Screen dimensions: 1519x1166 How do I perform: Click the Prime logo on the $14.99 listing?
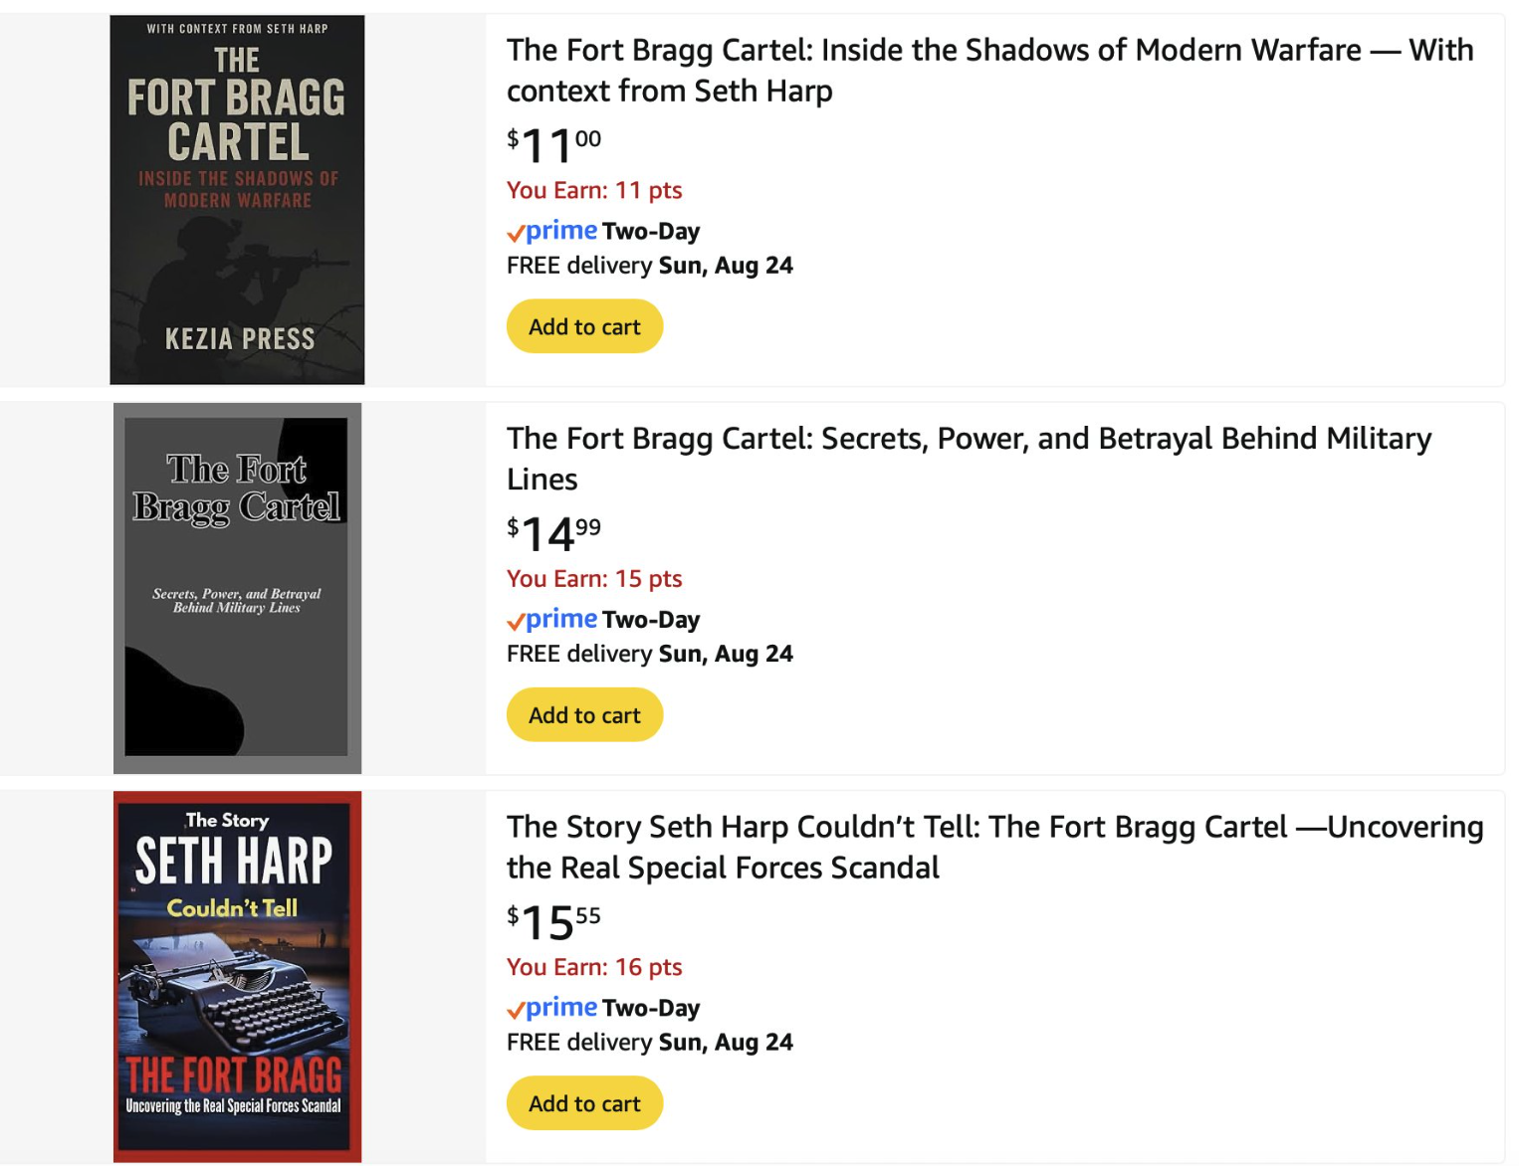coord(553,619)
